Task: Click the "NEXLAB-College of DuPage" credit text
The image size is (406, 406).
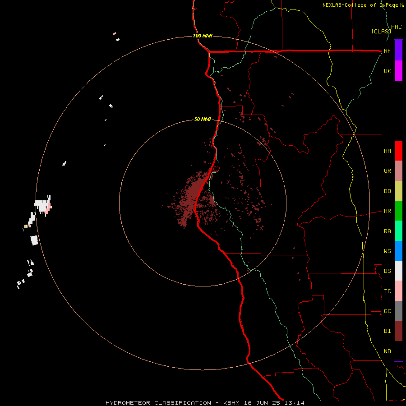Action: 360,5
